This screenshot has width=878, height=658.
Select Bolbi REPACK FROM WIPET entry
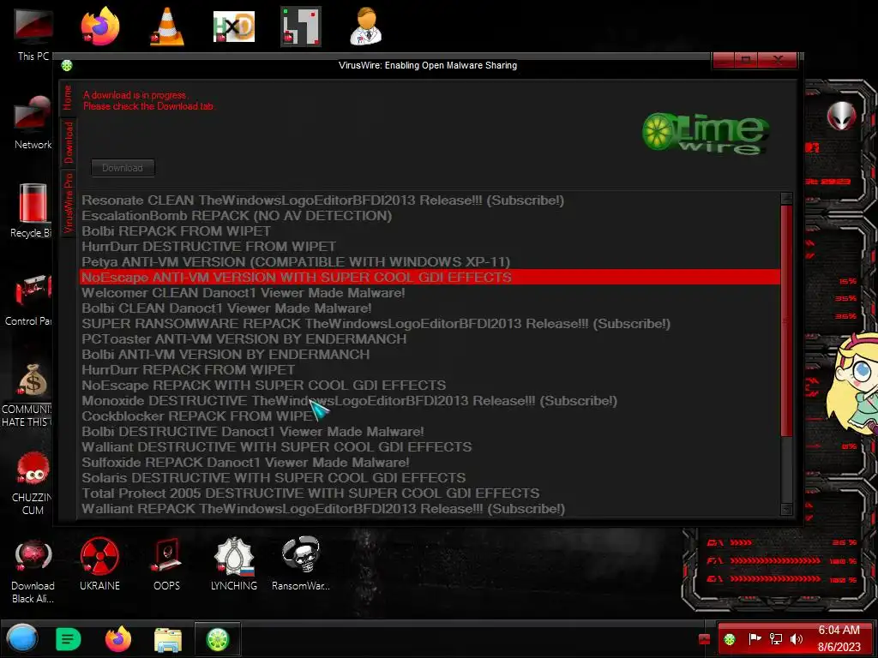430,231
